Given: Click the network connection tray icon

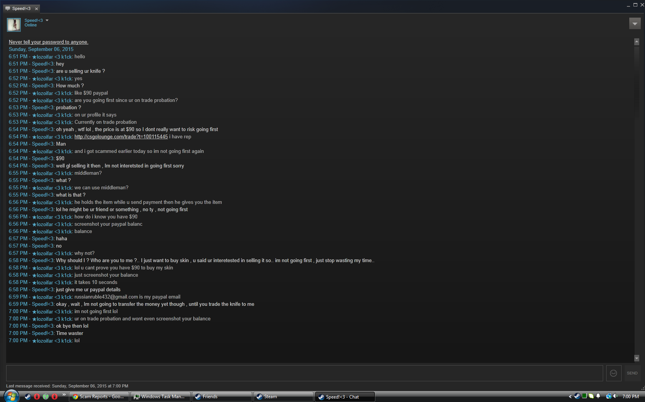Looking at the screenshot, I should pos(609,396).
